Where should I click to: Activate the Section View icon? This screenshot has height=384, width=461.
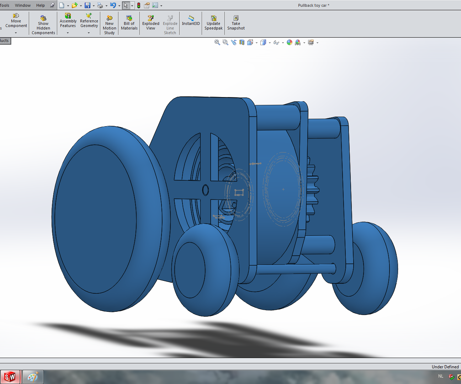point(242,42)
